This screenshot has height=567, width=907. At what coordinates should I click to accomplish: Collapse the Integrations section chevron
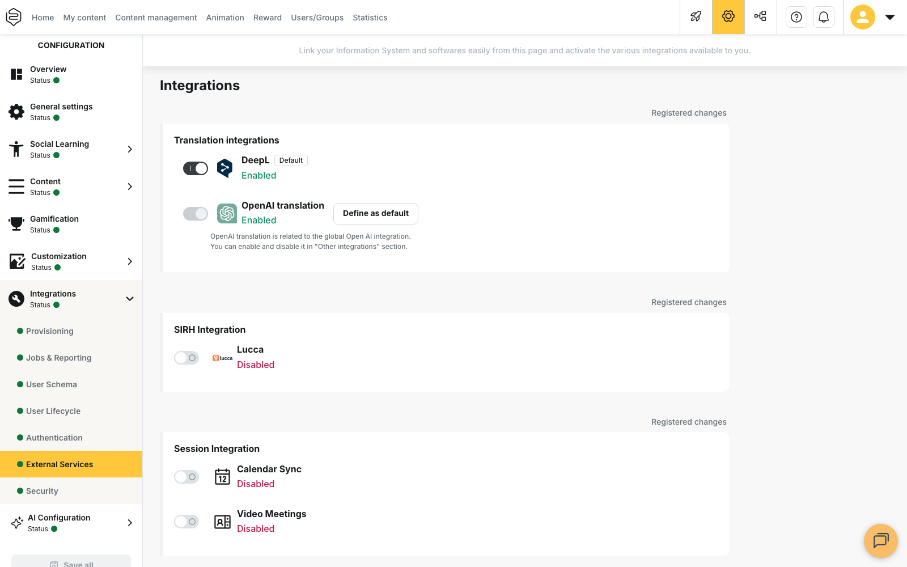point(130,299)
